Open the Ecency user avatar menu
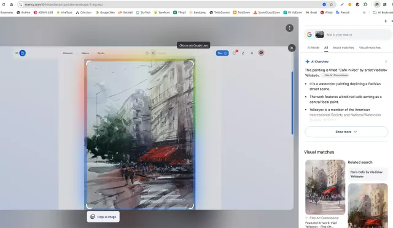The image size is (393, 228). tap(261, 53)
